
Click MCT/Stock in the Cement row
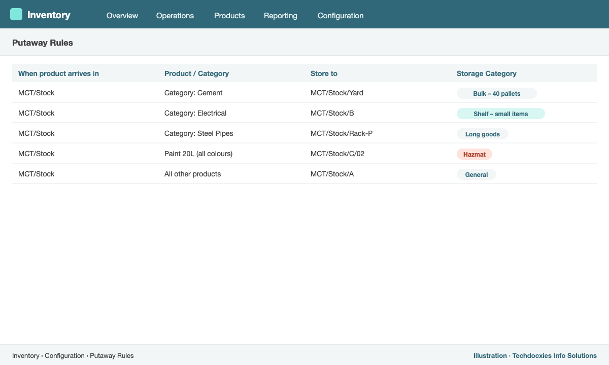(x=37, y=93)
